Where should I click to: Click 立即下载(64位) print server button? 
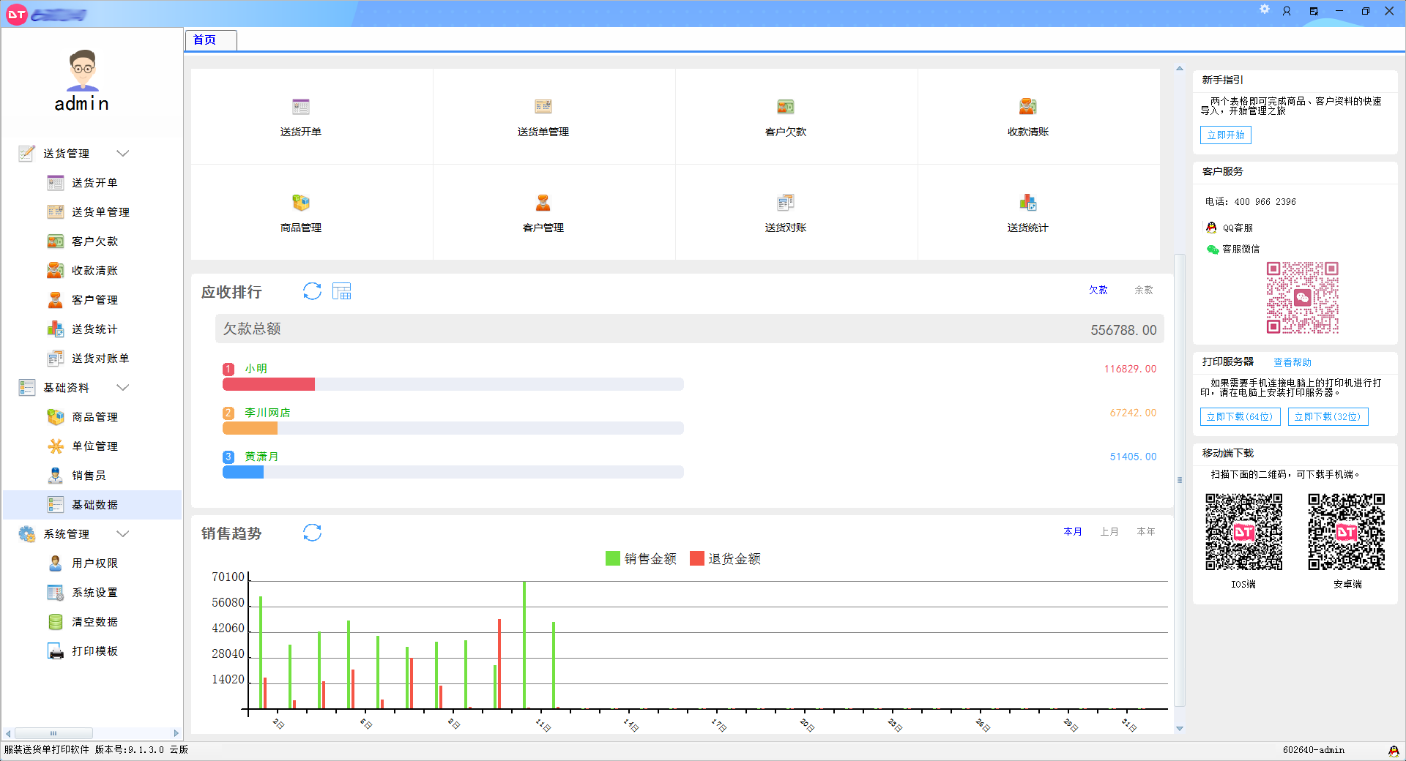click(1240, 417)
